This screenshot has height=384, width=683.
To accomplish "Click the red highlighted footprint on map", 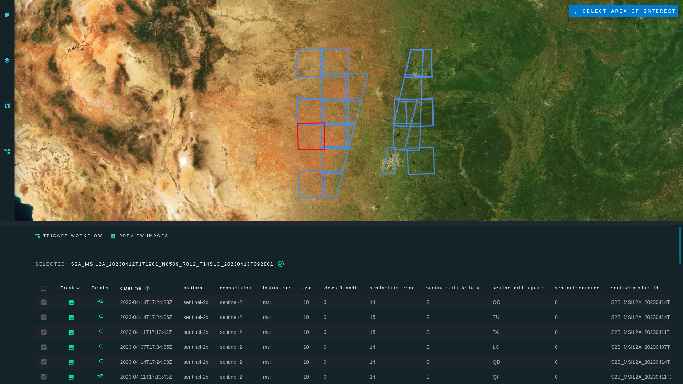I will (x=310, y=137).
